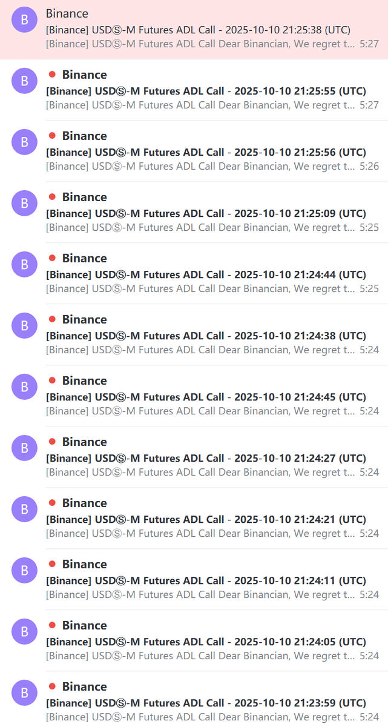388x727 pixels.
Task: Click the unread dot of the 21:24:21 email
Action: click(52, 503)
